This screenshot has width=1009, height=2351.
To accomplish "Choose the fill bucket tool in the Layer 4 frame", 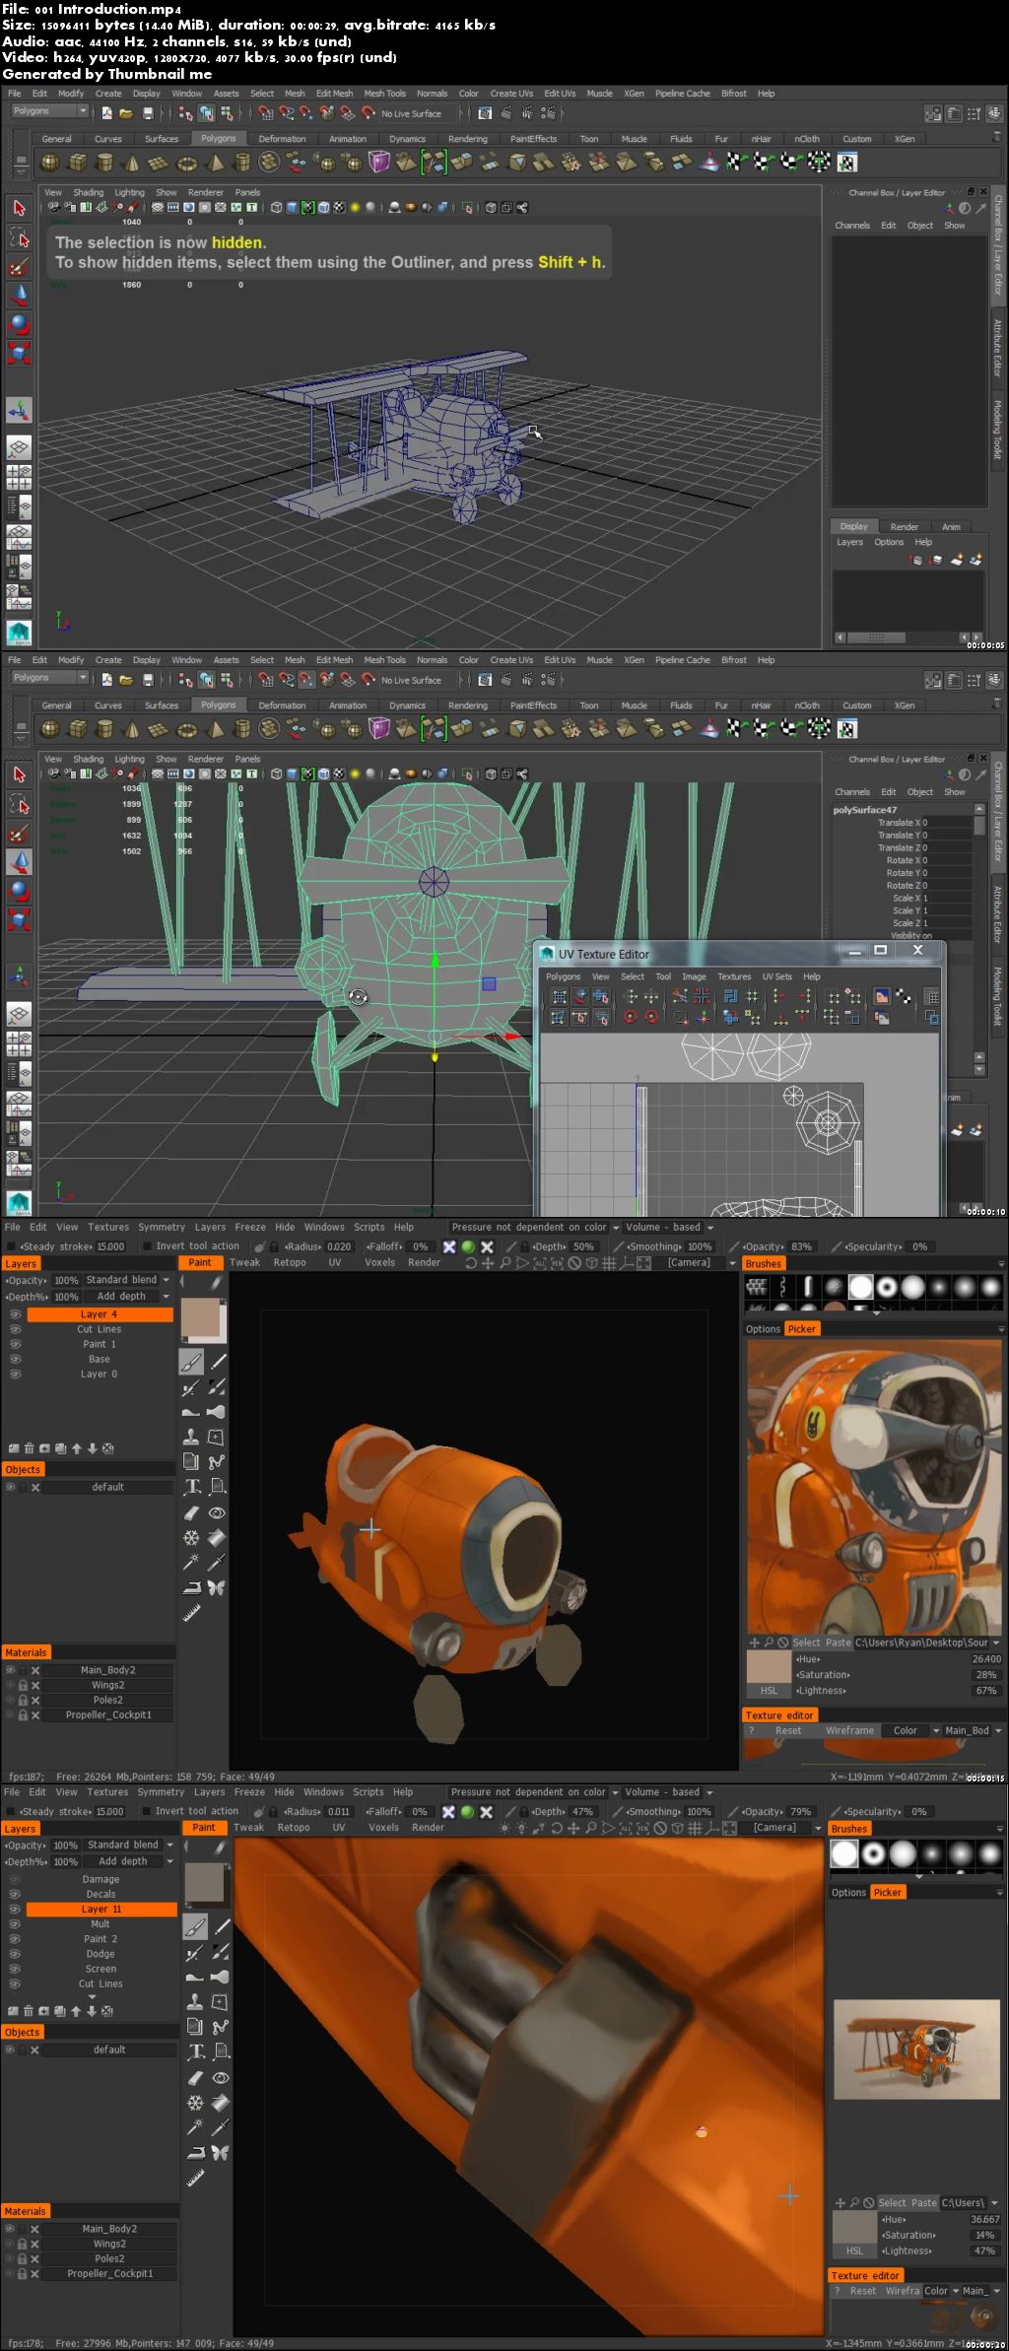I will (217, 1537).
